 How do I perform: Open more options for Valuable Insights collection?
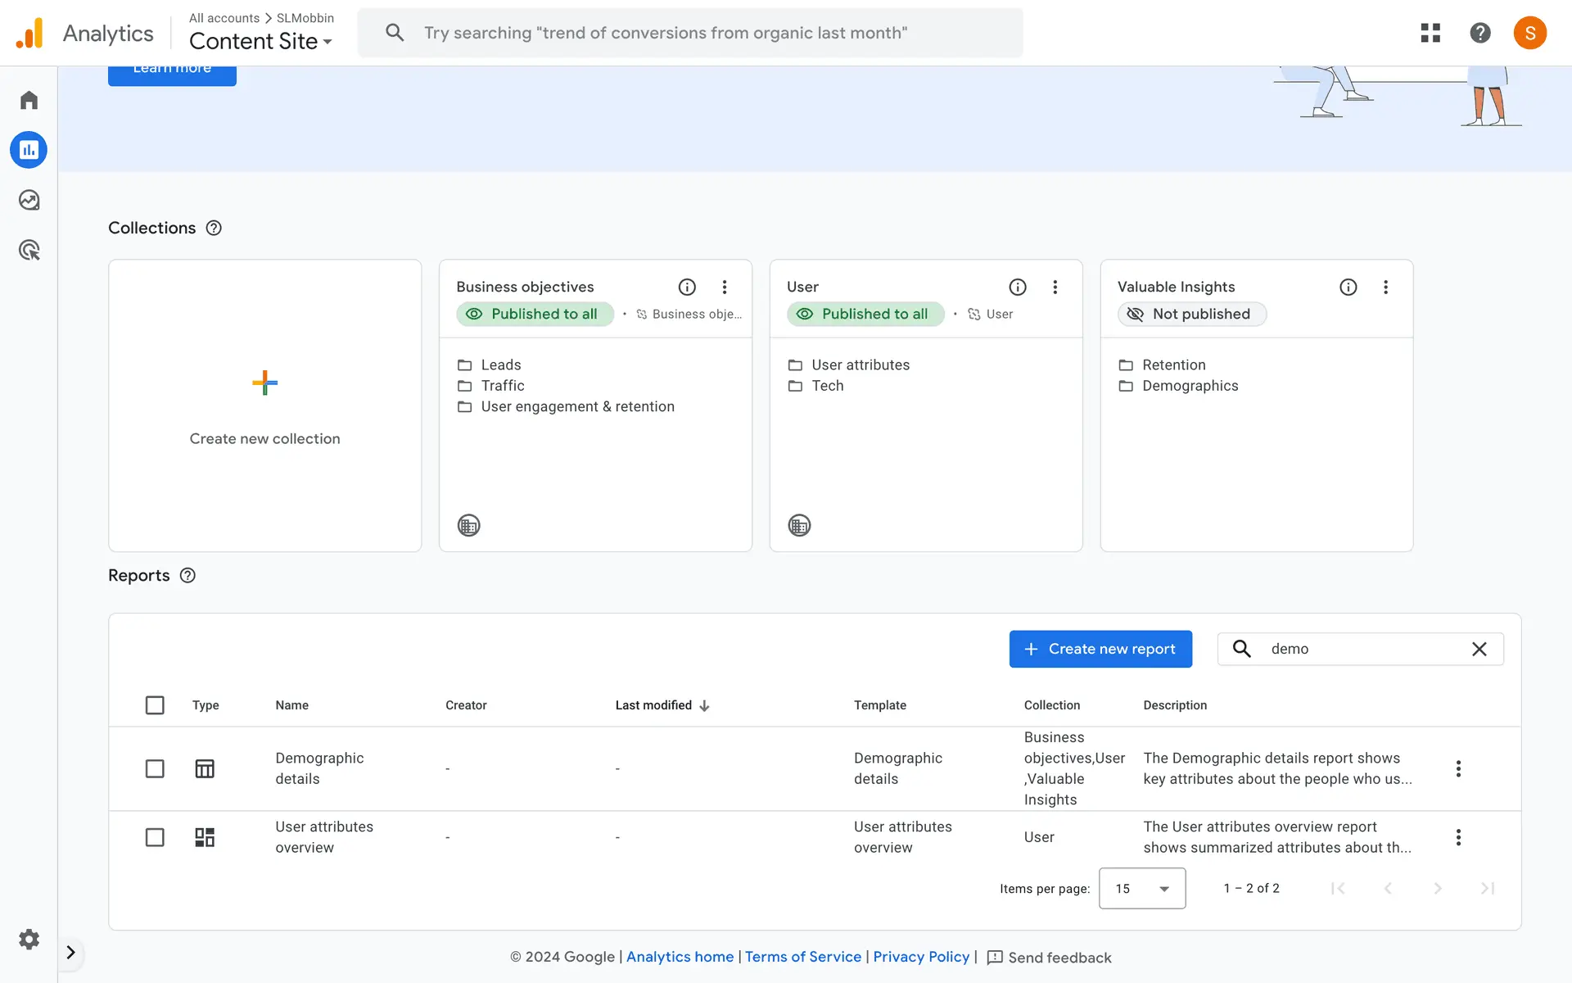tap(1385, 287)
